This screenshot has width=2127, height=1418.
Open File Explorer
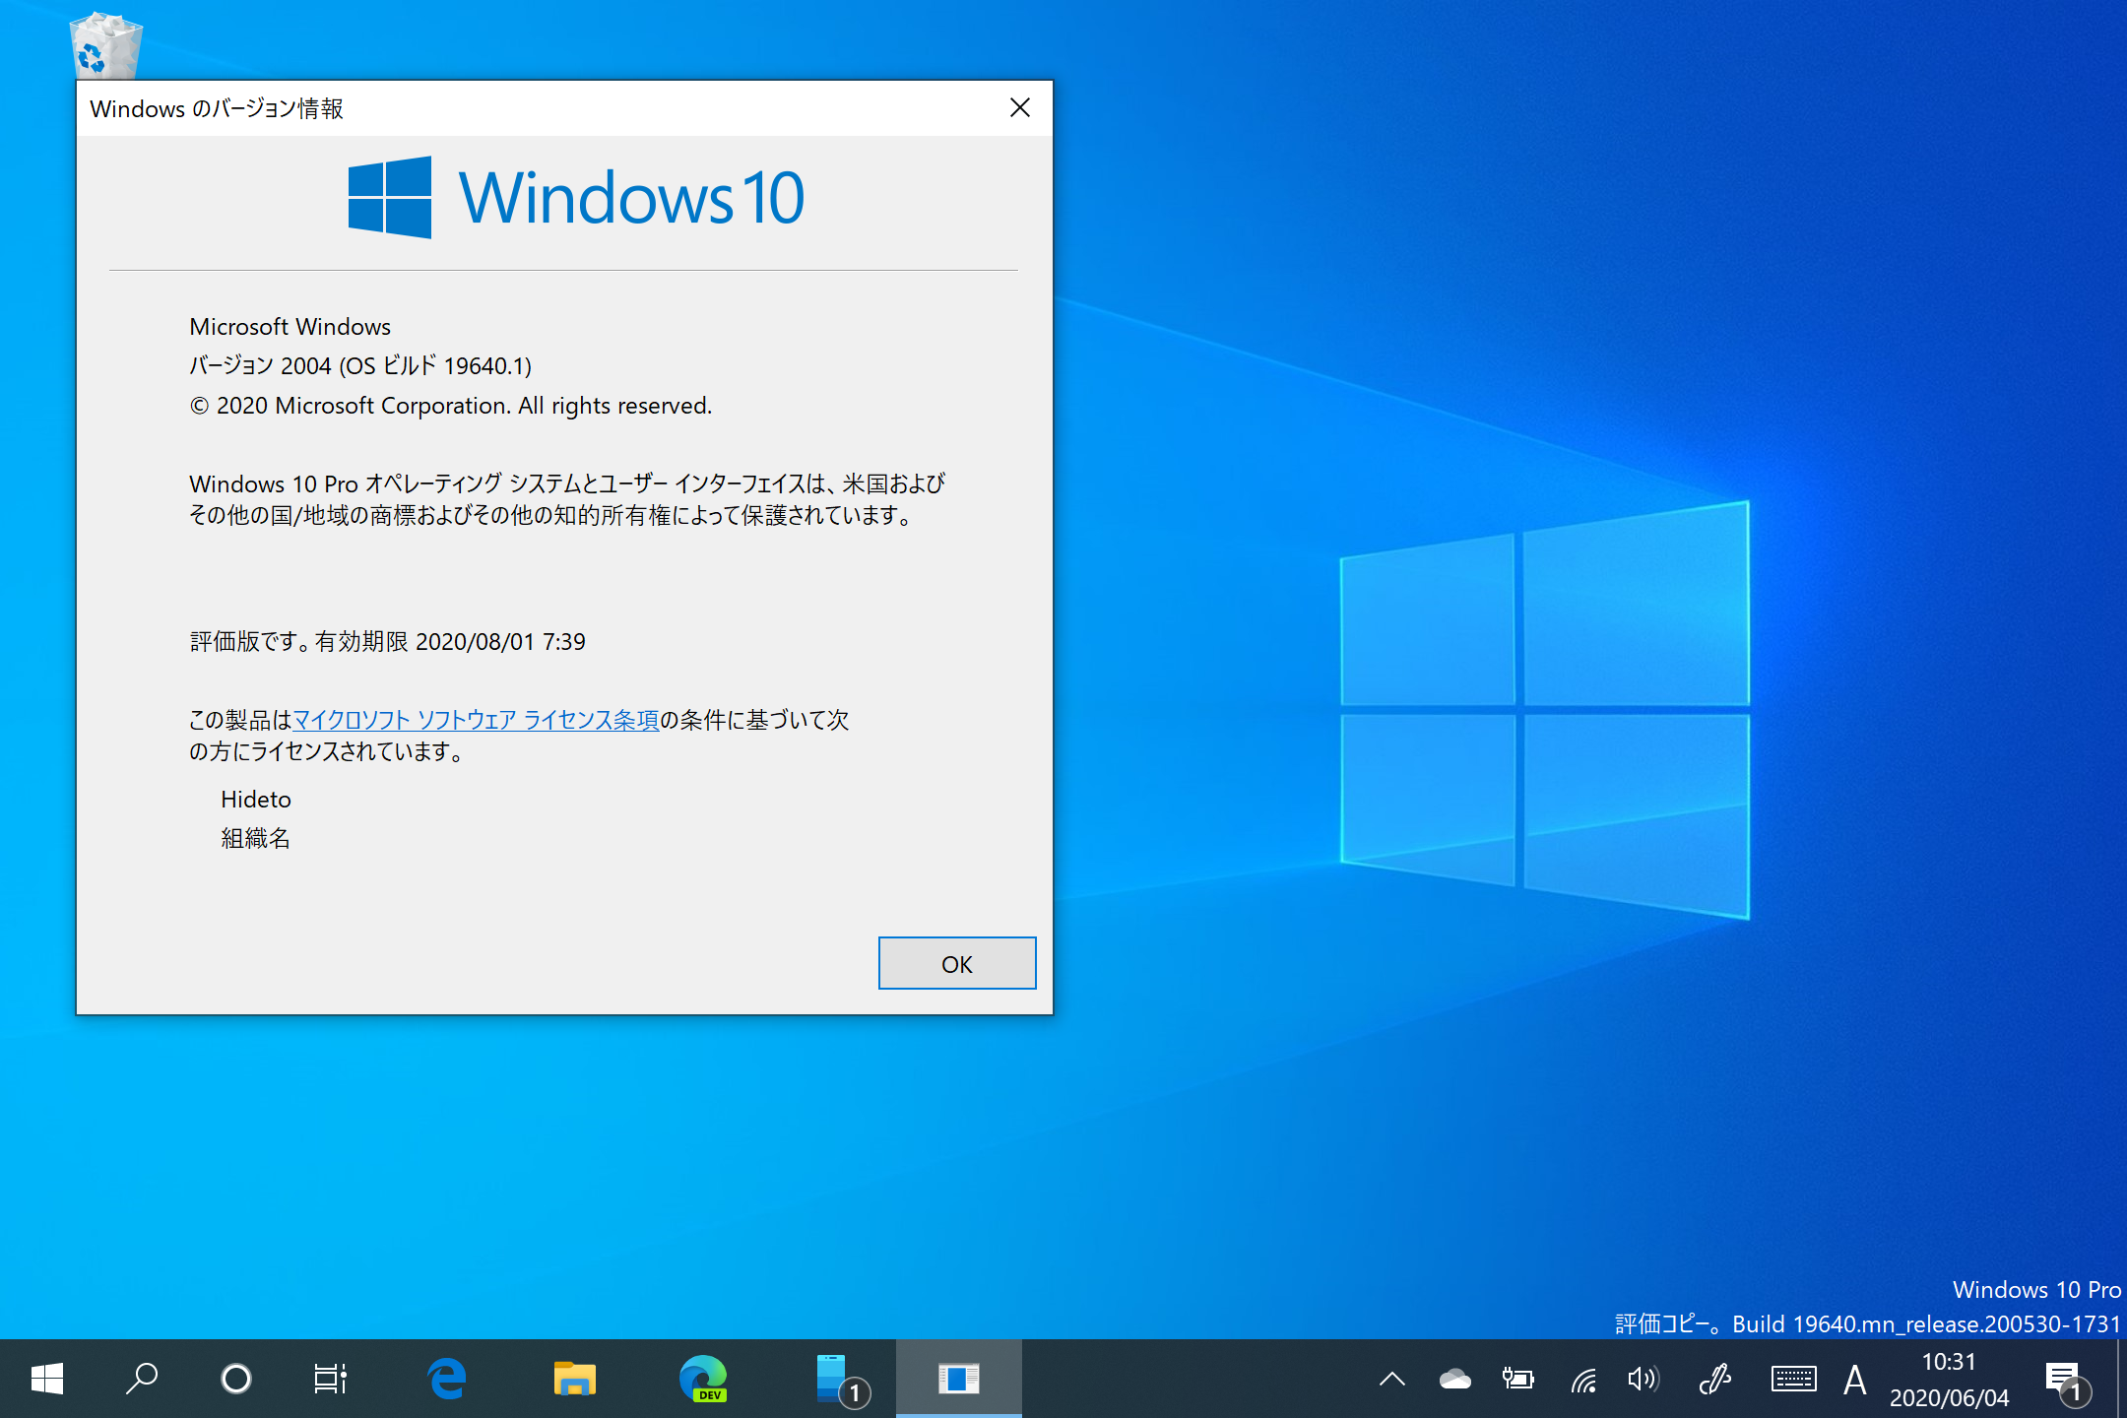575,1378
